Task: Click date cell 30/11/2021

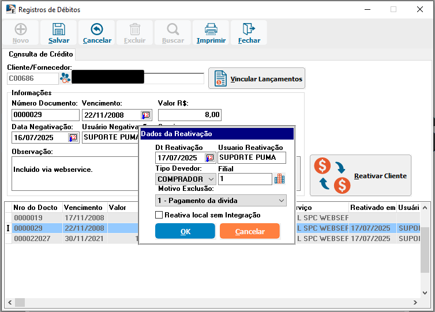Action: 84,239
